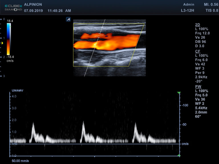Click the green triangle below velocity scale
This screenshot has width=219, height=164.
click(179, 155)
